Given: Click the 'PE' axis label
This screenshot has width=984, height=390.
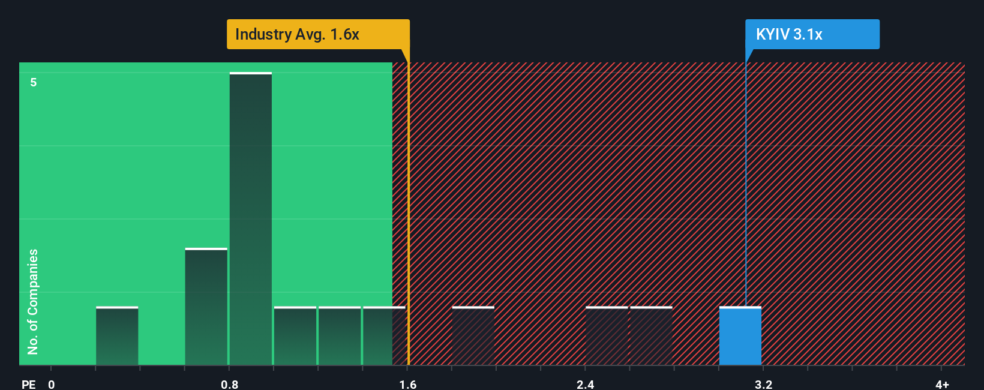Looking at the screenshot, I should (29, 385).
